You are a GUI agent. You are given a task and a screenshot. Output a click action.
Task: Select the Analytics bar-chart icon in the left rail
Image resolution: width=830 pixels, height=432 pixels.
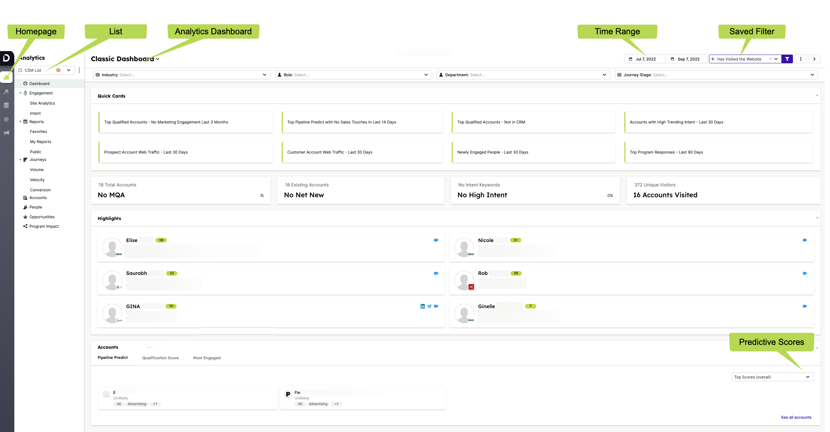coord(6,77)
